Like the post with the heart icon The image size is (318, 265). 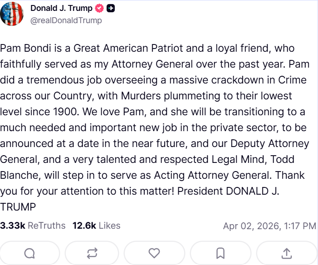[x=154, y=253]
